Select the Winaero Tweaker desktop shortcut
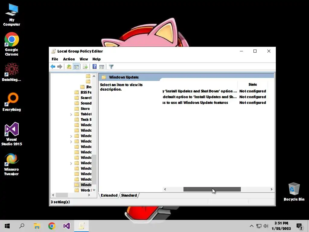 (x=11, y=164)
